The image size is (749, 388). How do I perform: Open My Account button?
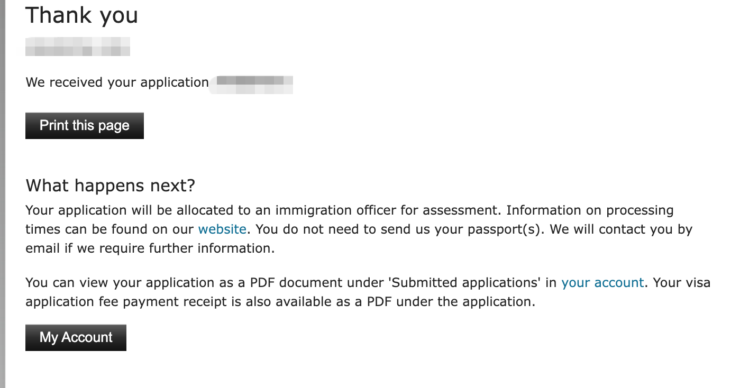point(76,338)
